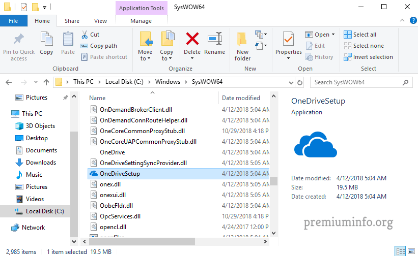
Task: Click the Rename icon in ribbon
Action: [214, 39]
